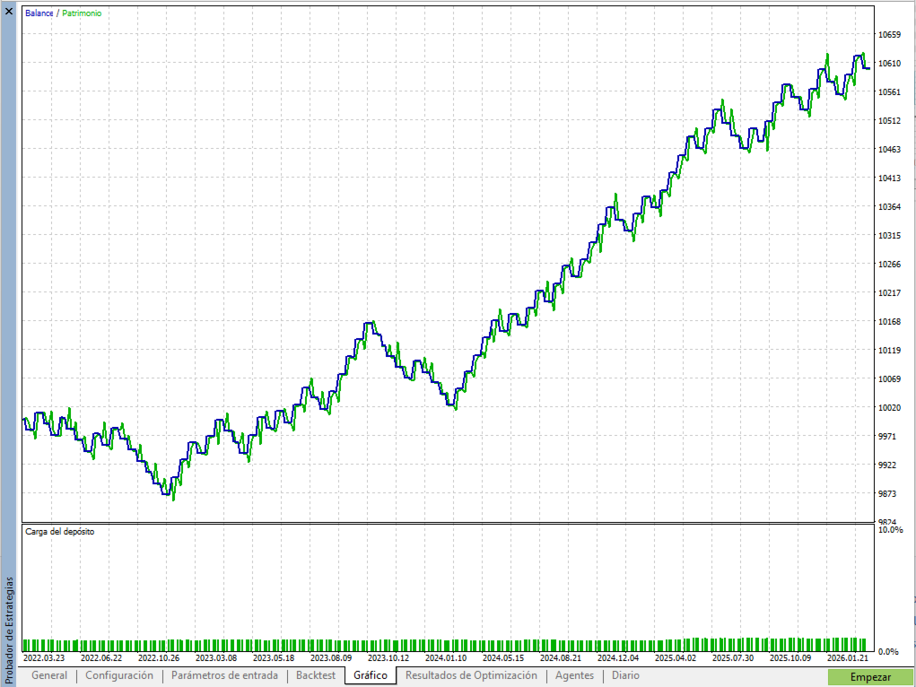Viewport: 916px width, 687px height.
Task: Click the 10413 axis value
Action: point(889,178)
